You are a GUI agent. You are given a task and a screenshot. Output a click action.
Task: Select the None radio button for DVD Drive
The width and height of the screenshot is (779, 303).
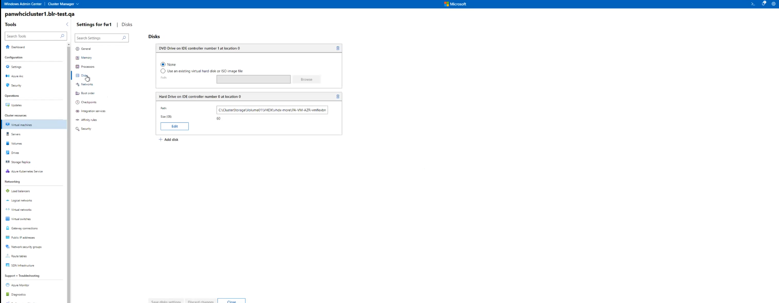[x=163, y=64]
